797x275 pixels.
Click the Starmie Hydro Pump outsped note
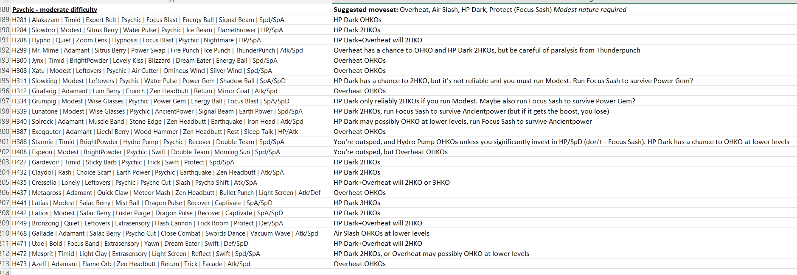pyautogui.click(x=564, y=142)
